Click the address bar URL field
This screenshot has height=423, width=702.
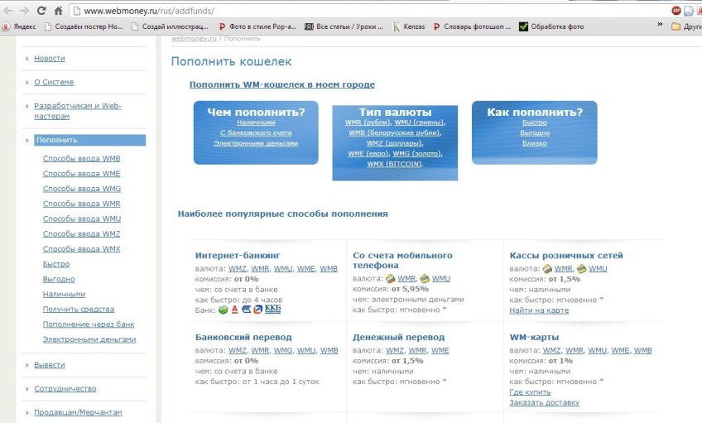click(x=367, y=11)
